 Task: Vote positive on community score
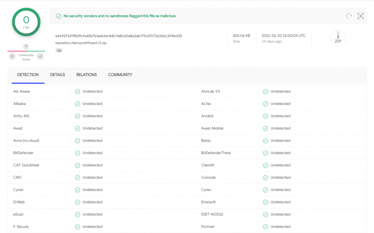(x=40, y=57)
